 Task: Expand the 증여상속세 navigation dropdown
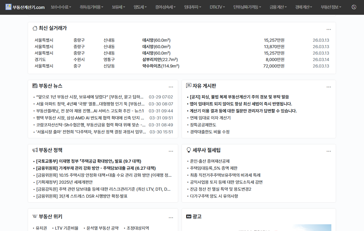click(x=165, y=7)
